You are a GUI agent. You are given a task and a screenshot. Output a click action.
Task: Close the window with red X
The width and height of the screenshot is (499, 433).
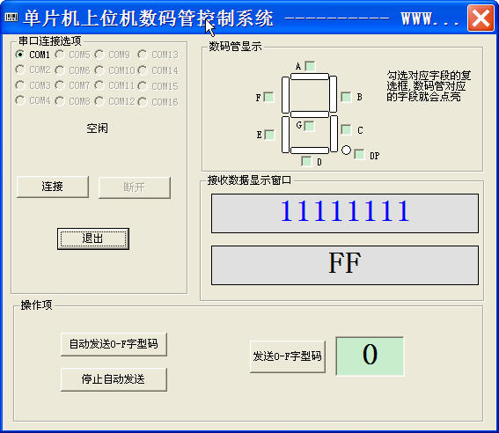click(481, 18)
